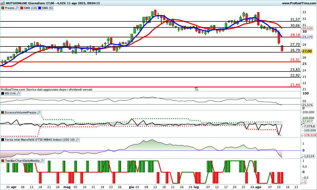Select the SMA (5) indicator label

47,8
